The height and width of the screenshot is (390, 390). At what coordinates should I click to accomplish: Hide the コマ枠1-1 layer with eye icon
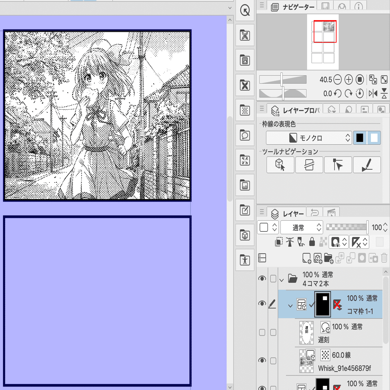tap(262, 304)
